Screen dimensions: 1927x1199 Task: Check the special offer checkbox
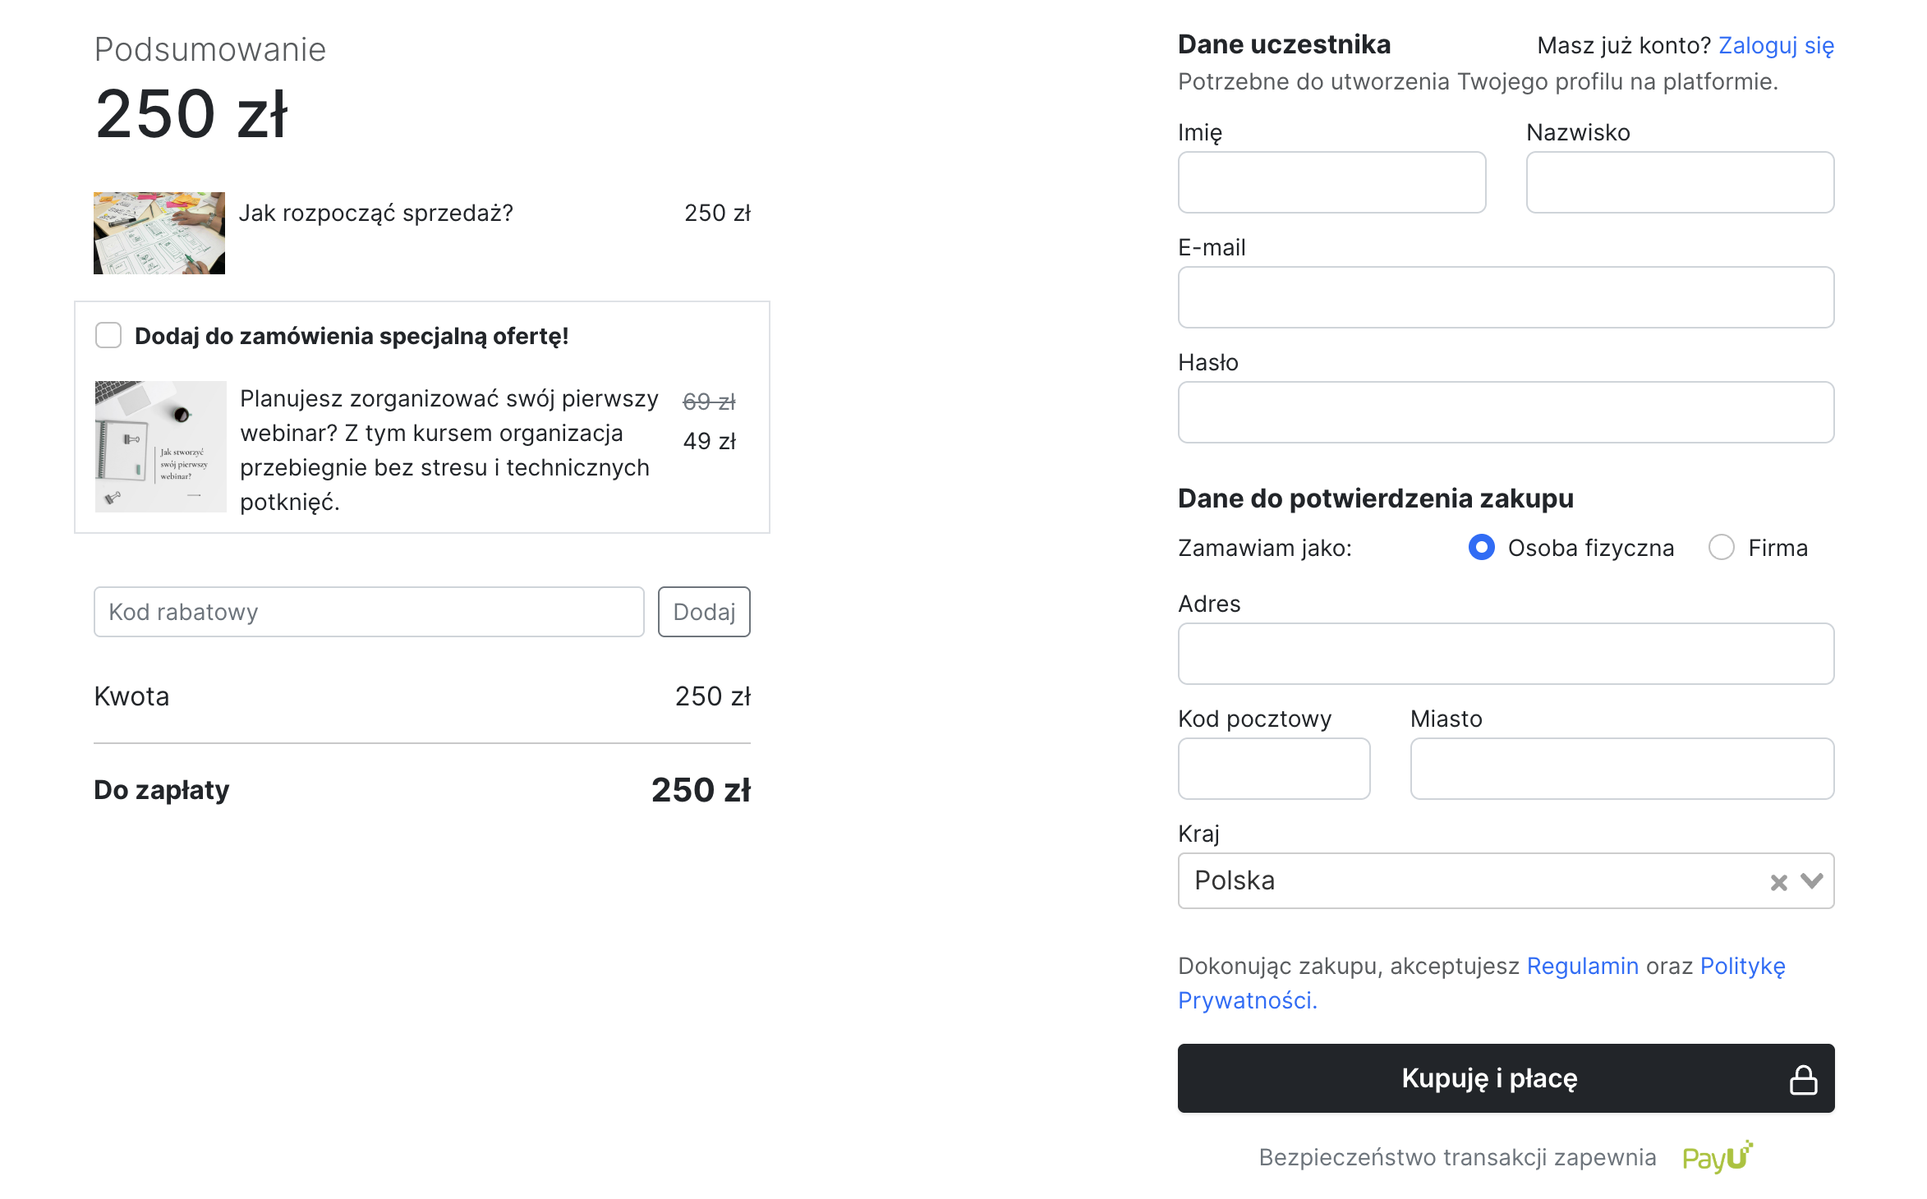tap(108, 335)
